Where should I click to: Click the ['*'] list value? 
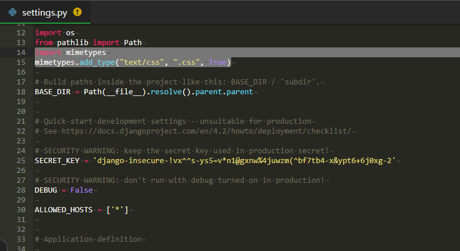(x=118, y=210)
